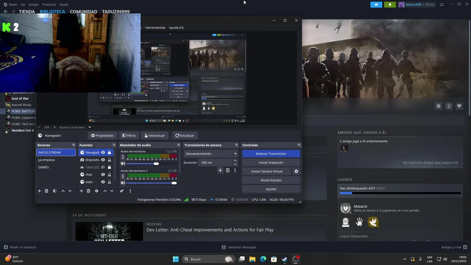Viewport: 471px width, 265px height.
Task: Open advanced audio properties gears icon
Action: pos(122,191)
